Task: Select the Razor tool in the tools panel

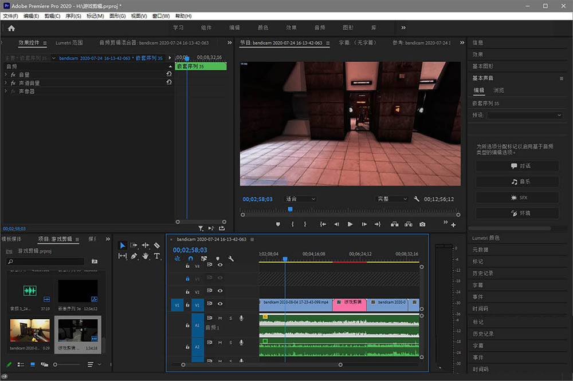Action: click(x=157, y=245)
